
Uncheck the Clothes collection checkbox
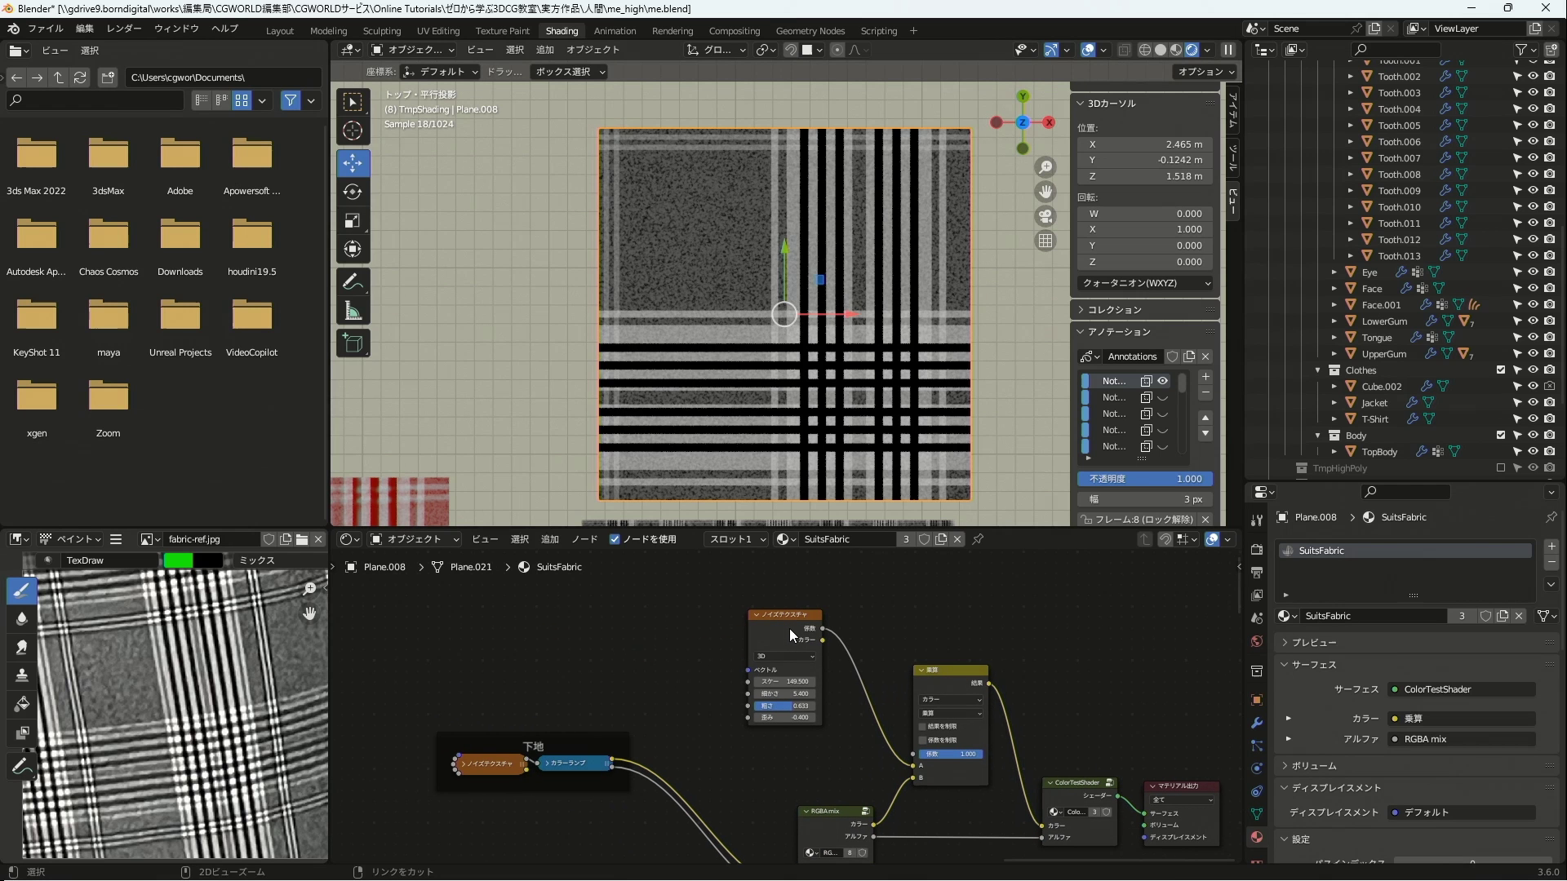tap(1501, 370)
